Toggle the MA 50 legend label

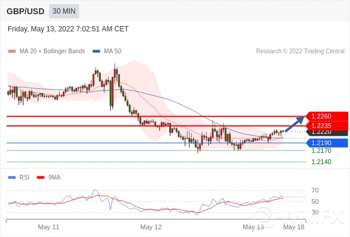[113, 52]
